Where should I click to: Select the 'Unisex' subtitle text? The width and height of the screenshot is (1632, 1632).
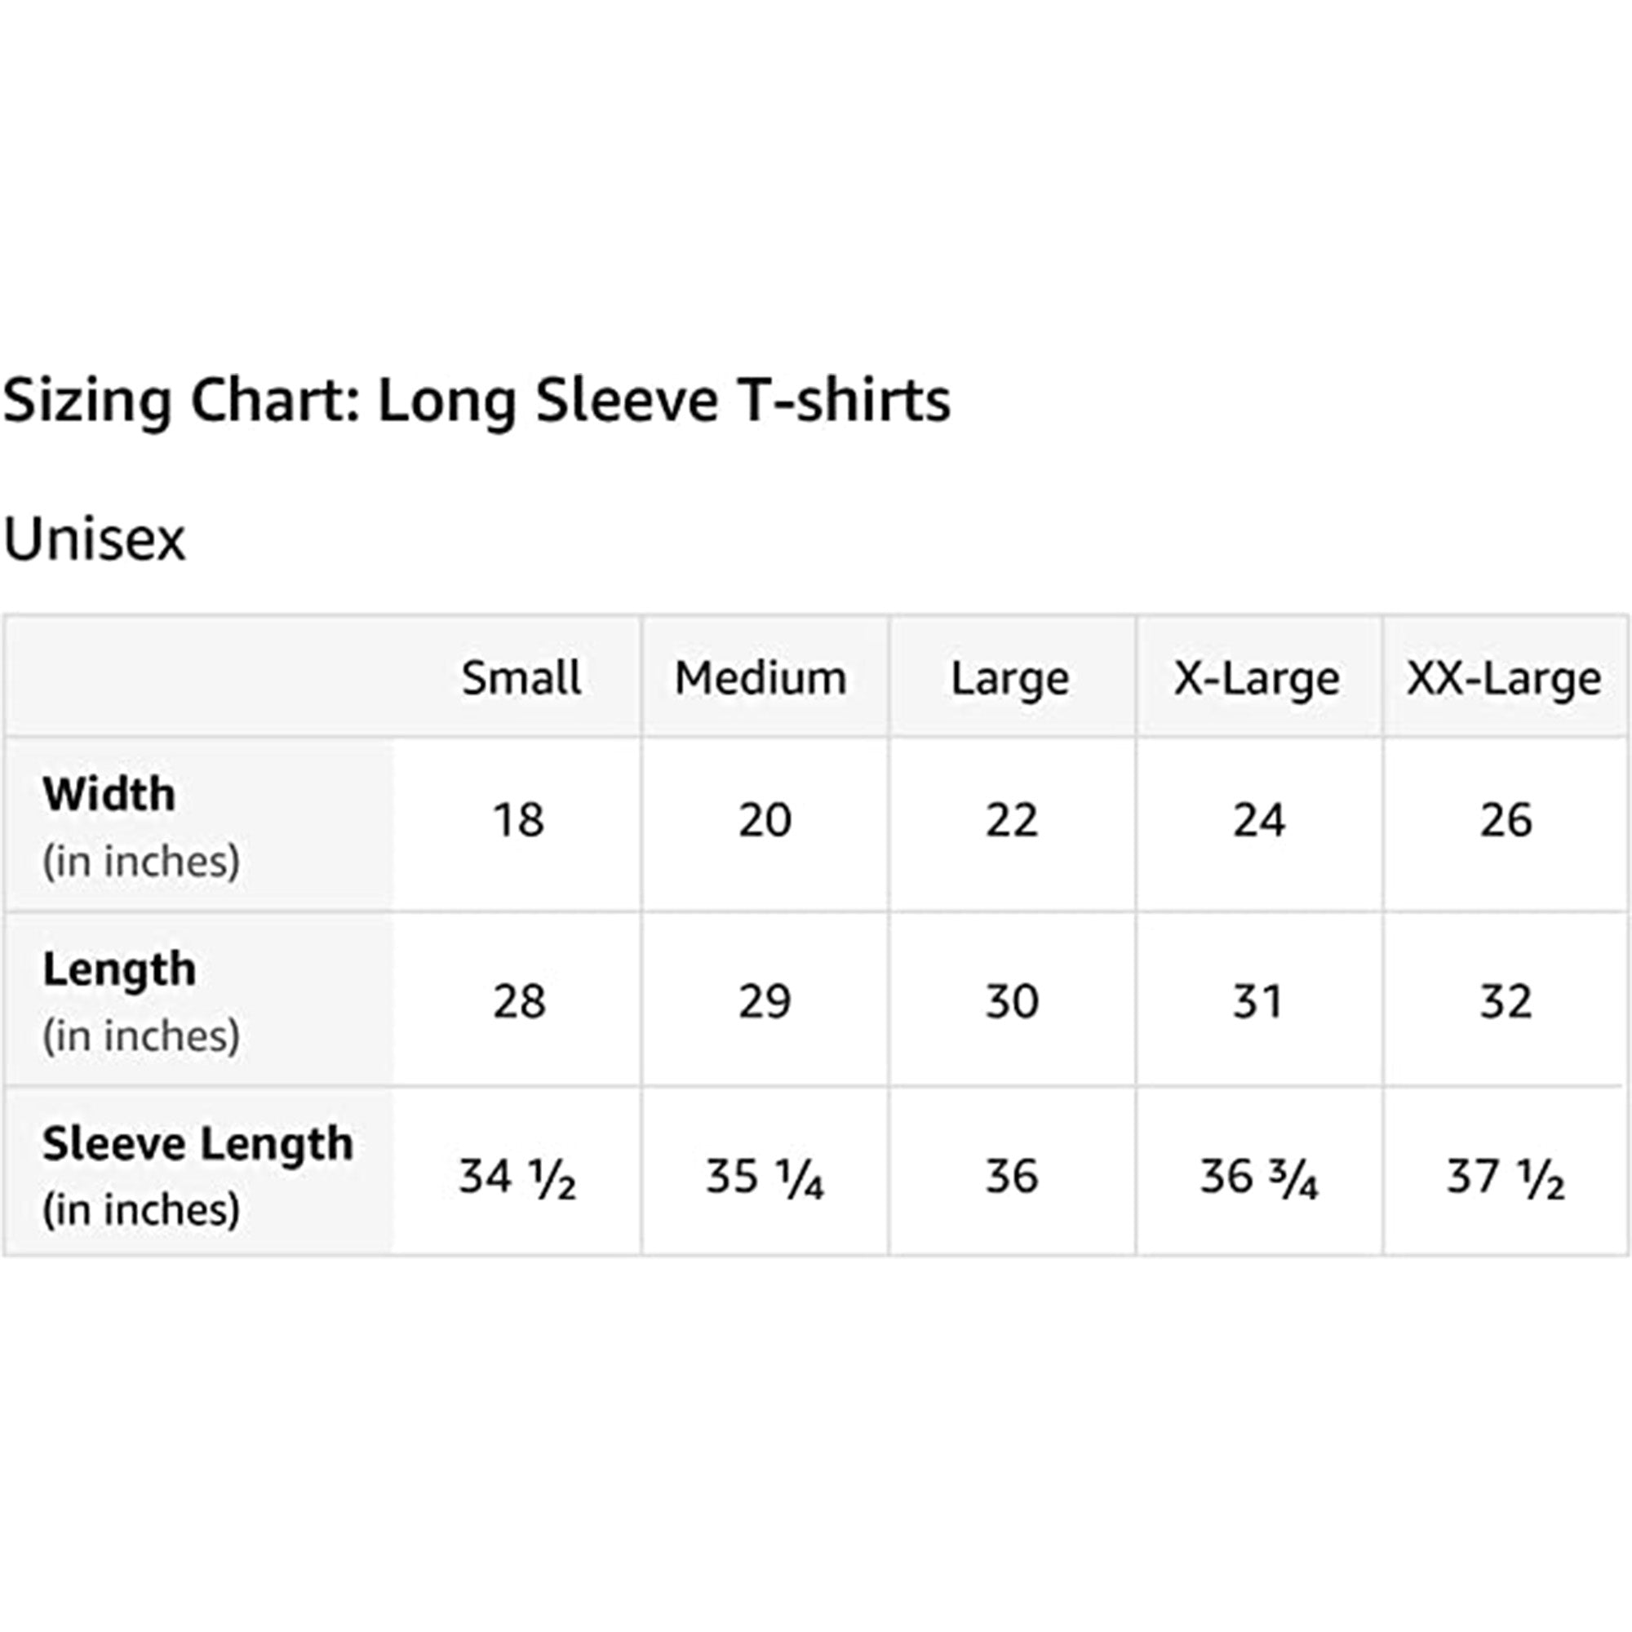pyautogui.click(x=94, y=539)
